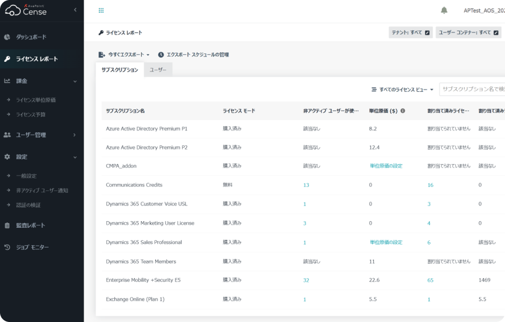The image size is (505, 322).
Task: Open notifications bell icon
Action: pyautogui.click(x=444, y=10)
